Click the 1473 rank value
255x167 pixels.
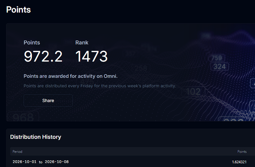91,57
